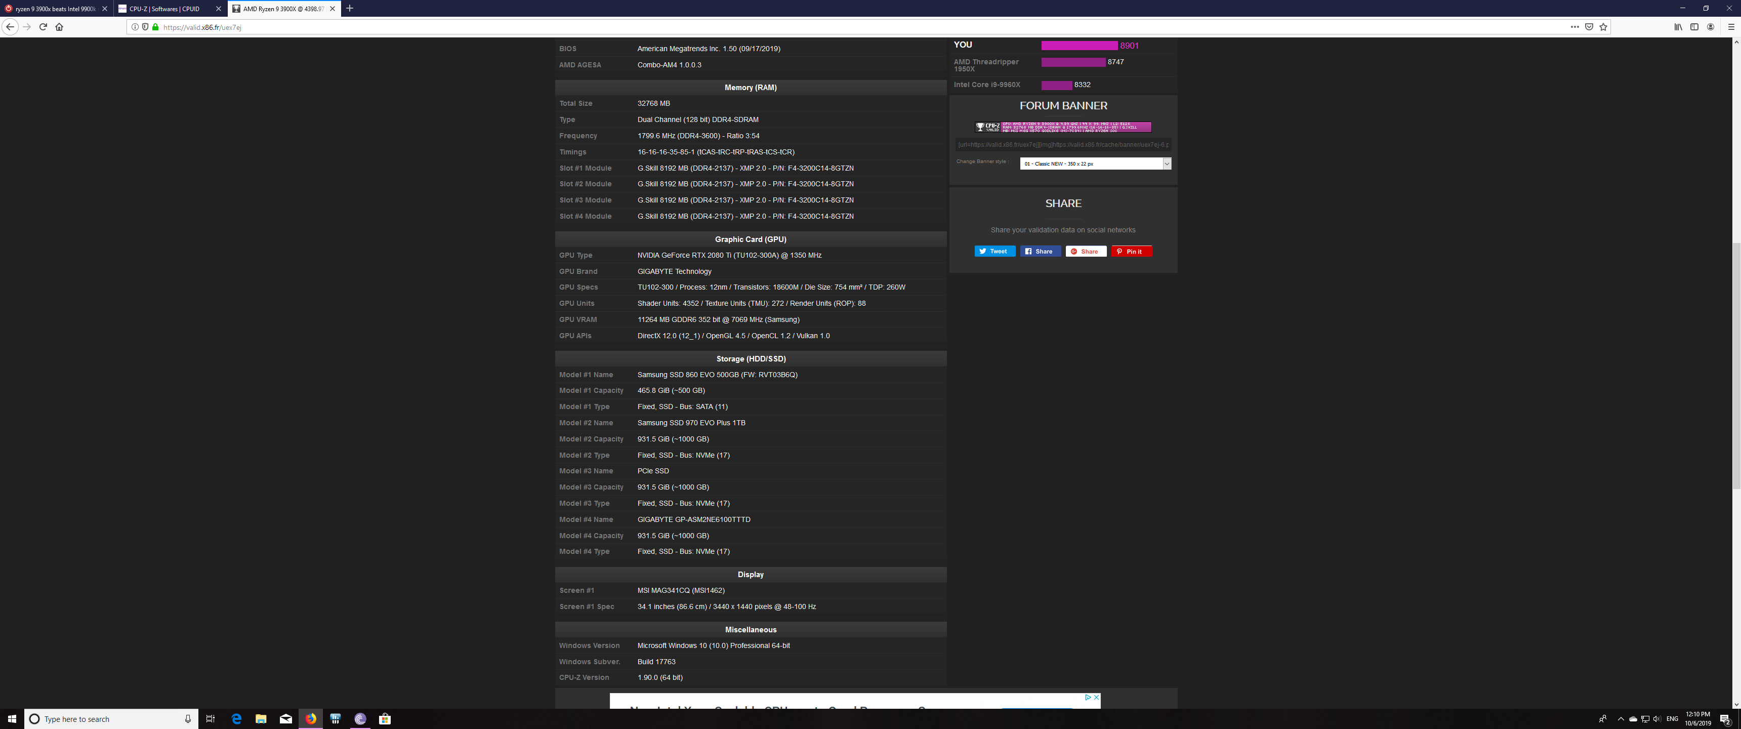Share validation with Tweet button
Image resolution: width=1741 pixels, height=729 pixels.
point(994,252)
